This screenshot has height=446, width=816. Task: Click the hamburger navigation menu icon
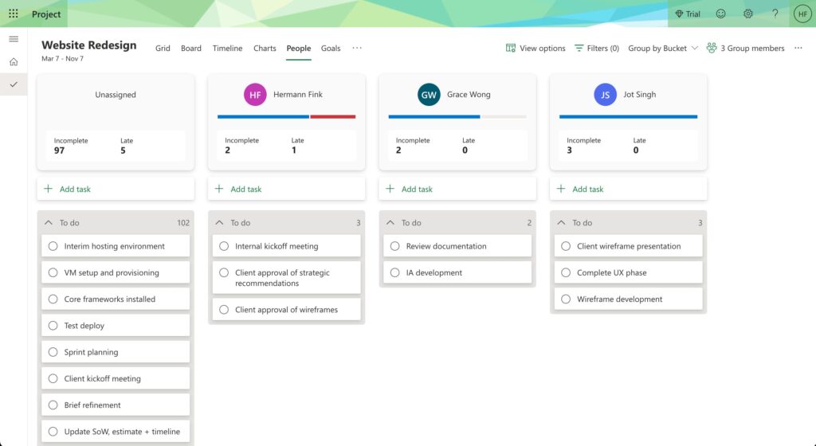[14, 39]
